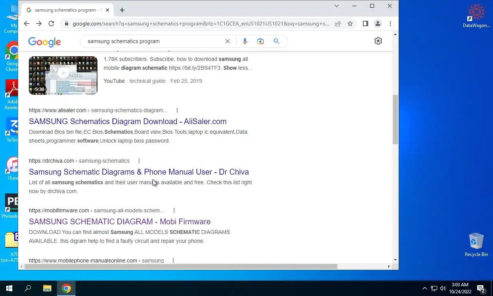Open Recycle Bin on desktop
Image resolution: width=493 pixels, height=296 pixels.
[x=476, y=245]
